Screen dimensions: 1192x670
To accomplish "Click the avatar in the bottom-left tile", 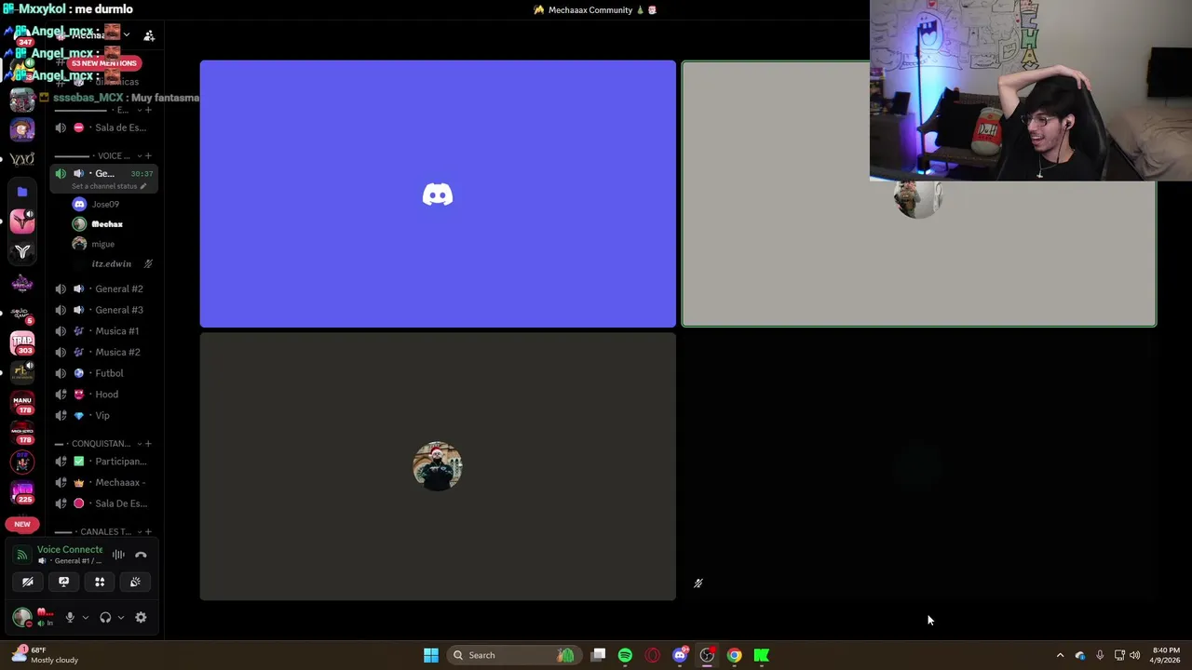I will 438,466.
